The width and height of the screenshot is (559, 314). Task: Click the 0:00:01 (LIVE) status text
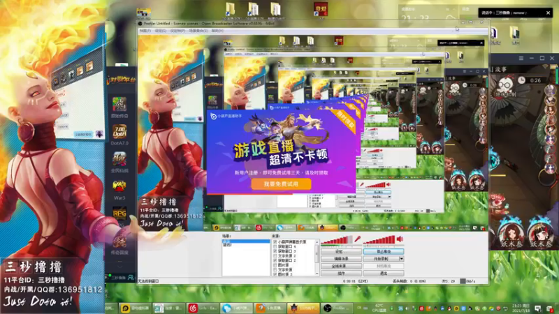tap(355, 281)
